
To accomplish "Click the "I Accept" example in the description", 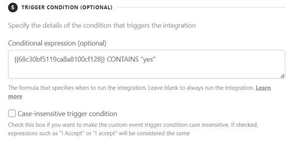I will 72,133.
